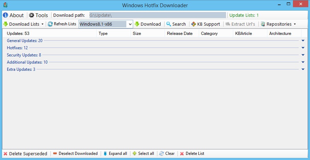The width and height of the screenshot is (310, 160).
Task: Click the Select all green plus icon
Action: tap(135, 154)
